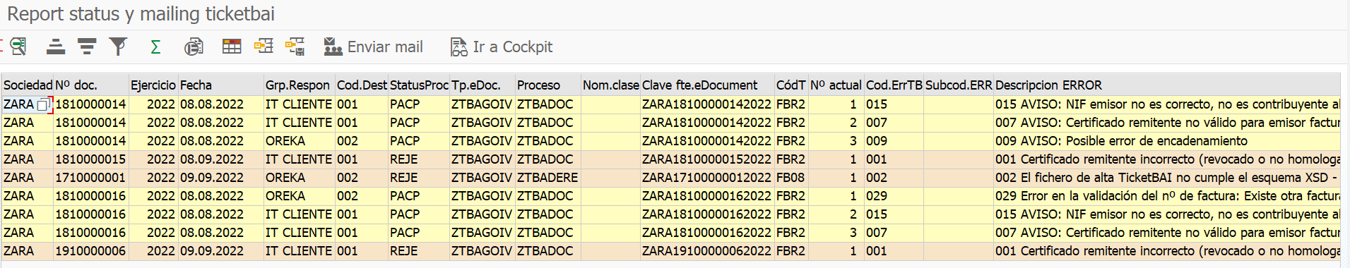Sort the list in descending order
Viewport: 1350px width, 268px height.
coord(87,47)
